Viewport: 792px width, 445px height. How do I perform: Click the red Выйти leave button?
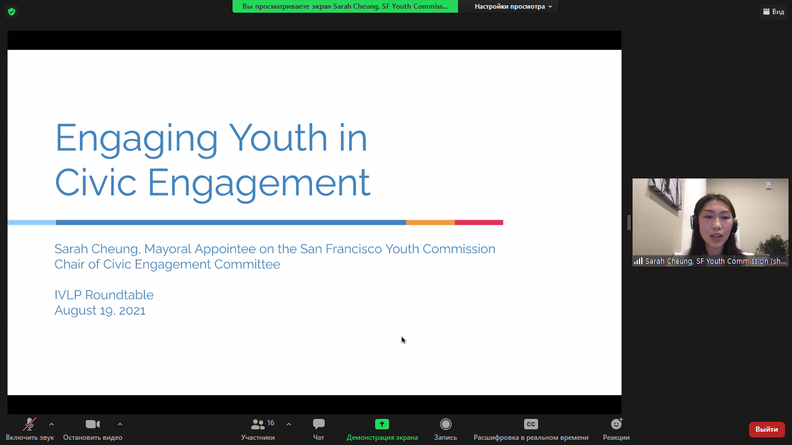(x=766, y=429)
